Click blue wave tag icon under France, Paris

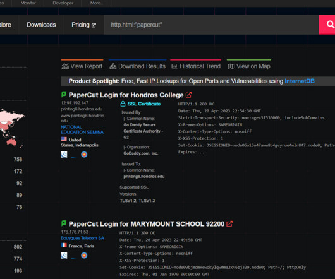64,255
